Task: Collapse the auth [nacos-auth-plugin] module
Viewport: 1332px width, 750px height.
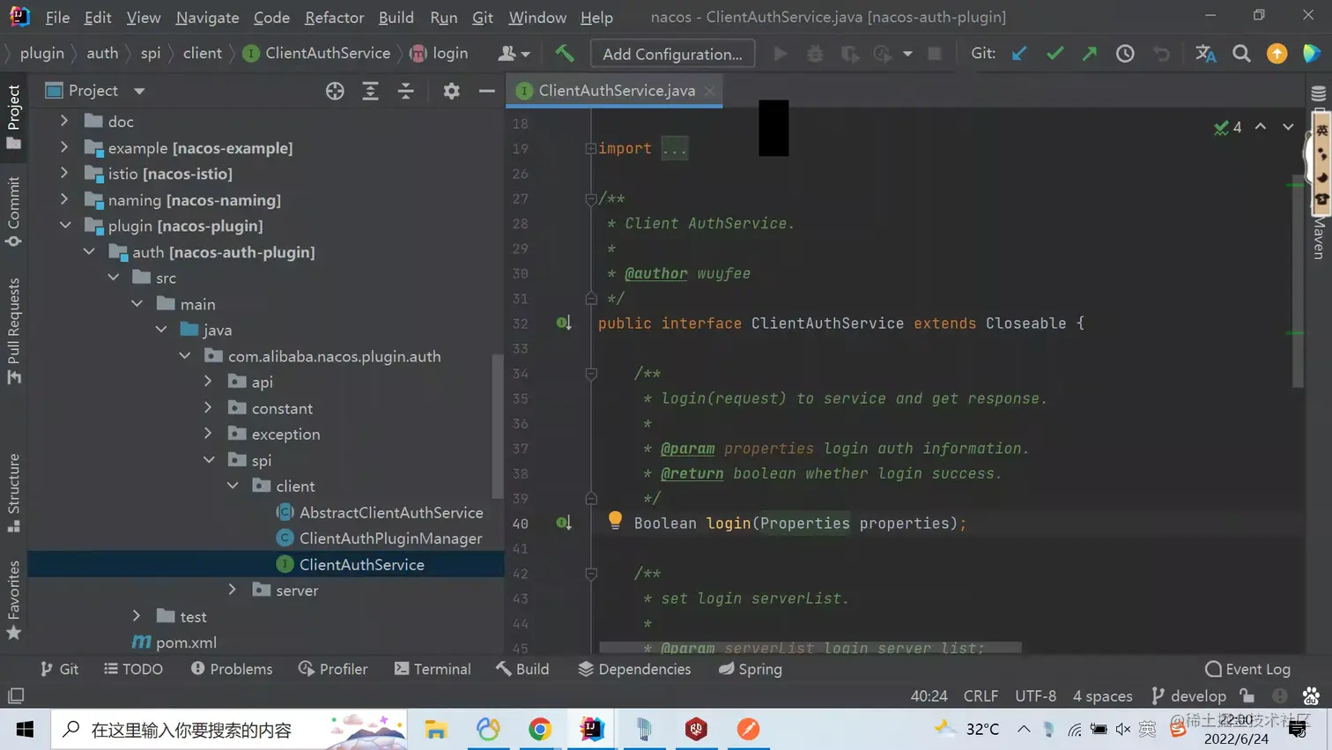Action: (89, 252)
